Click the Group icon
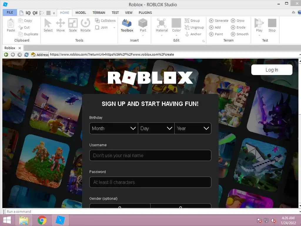301x226 pixels. [x=187, y=20]
